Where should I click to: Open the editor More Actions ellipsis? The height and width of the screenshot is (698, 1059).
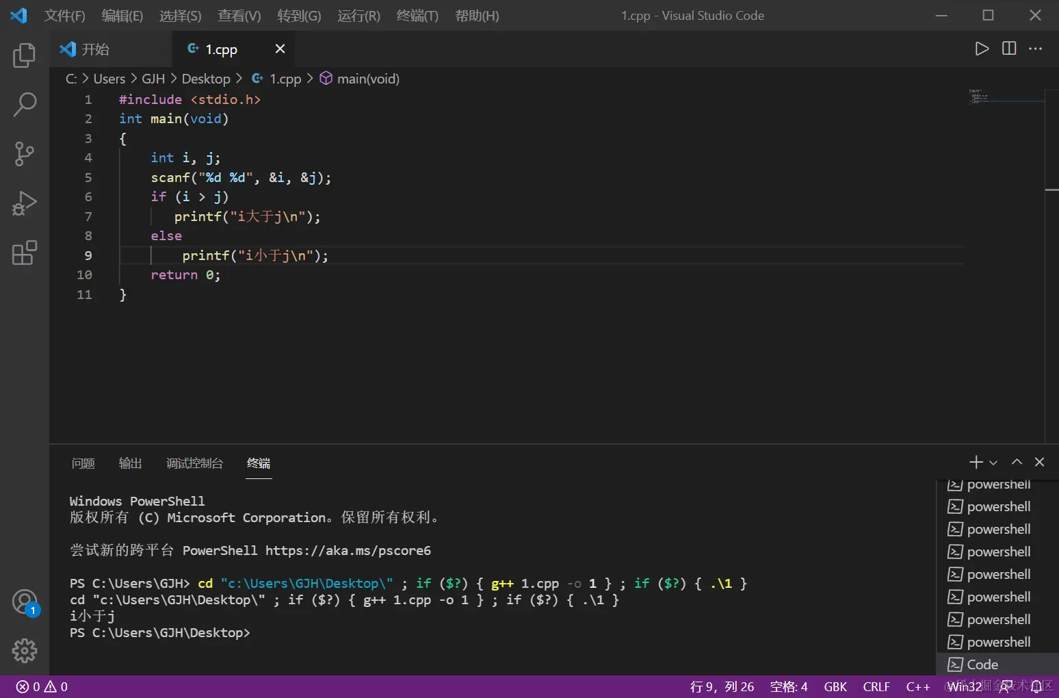(1036, 49)
